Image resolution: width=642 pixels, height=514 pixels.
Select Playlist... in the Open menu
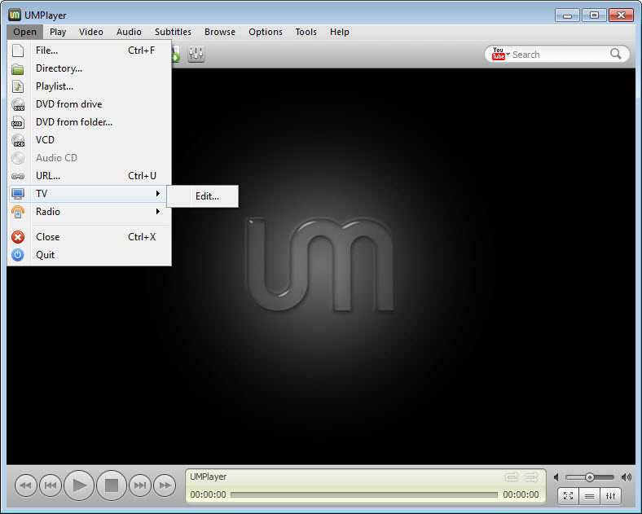tap(90, 86)
